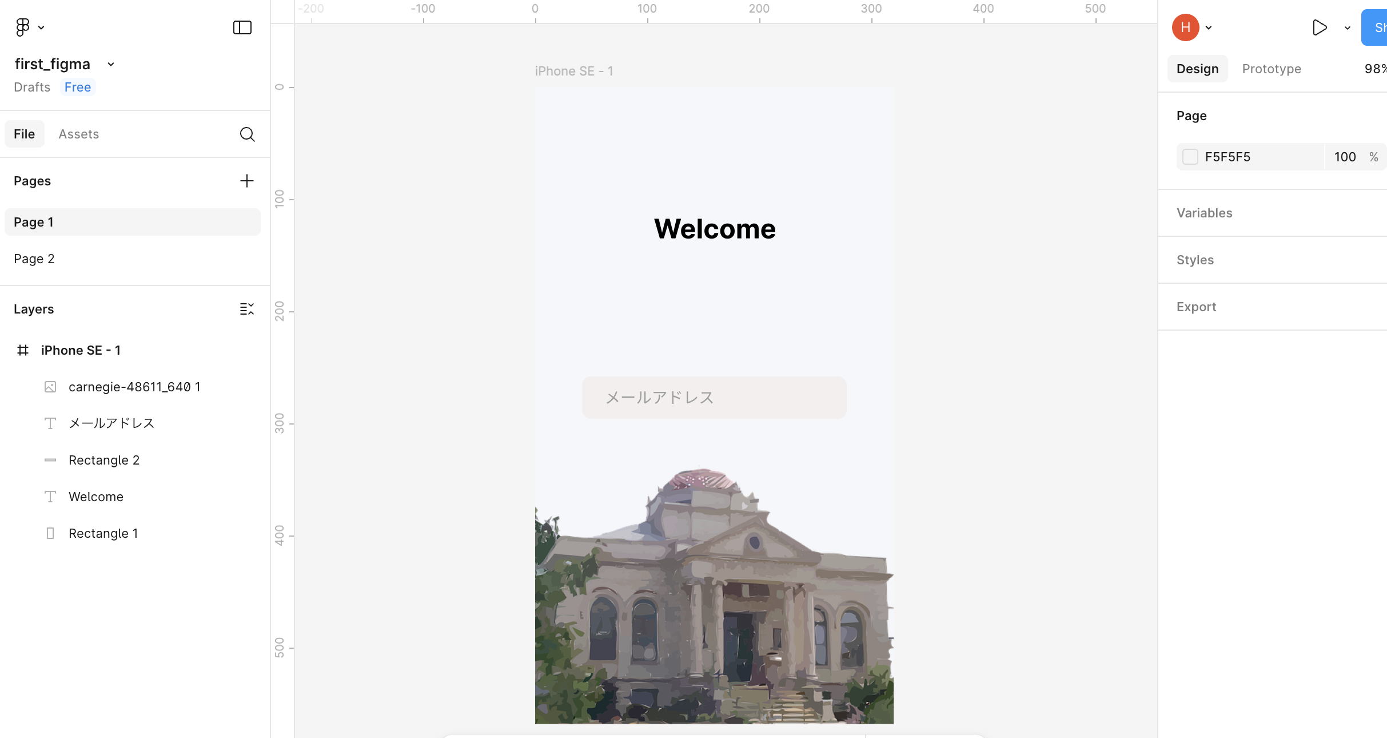This screenshot has height=738, width=1387.
Task: Click the frame icon beside iPhone SE - 1
Action: 23,350
